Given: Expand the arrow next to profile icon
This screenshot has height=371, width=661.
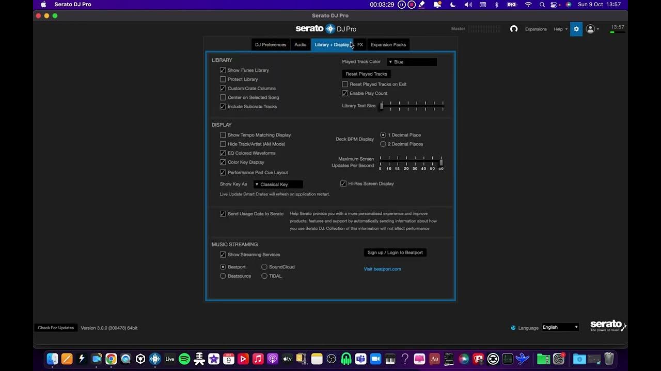Looking at the screenshot, I should click(x=598, y=29).
